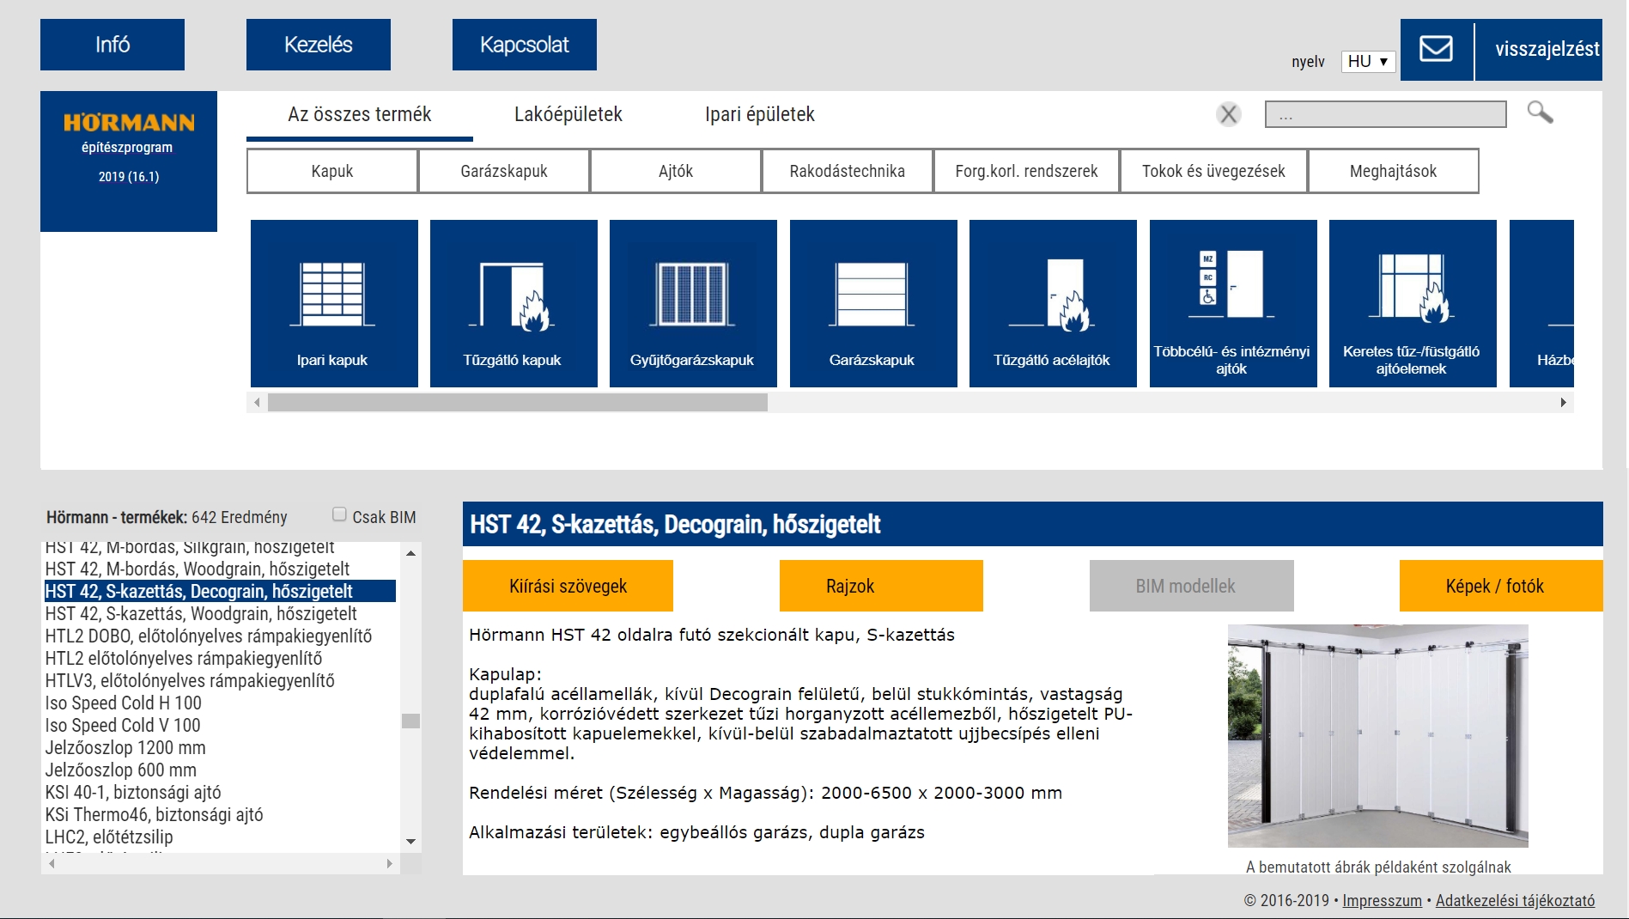The height and width of the screenshot is (919, 1629).
Task: Select the Ajtók category
Action: point(676,171)
